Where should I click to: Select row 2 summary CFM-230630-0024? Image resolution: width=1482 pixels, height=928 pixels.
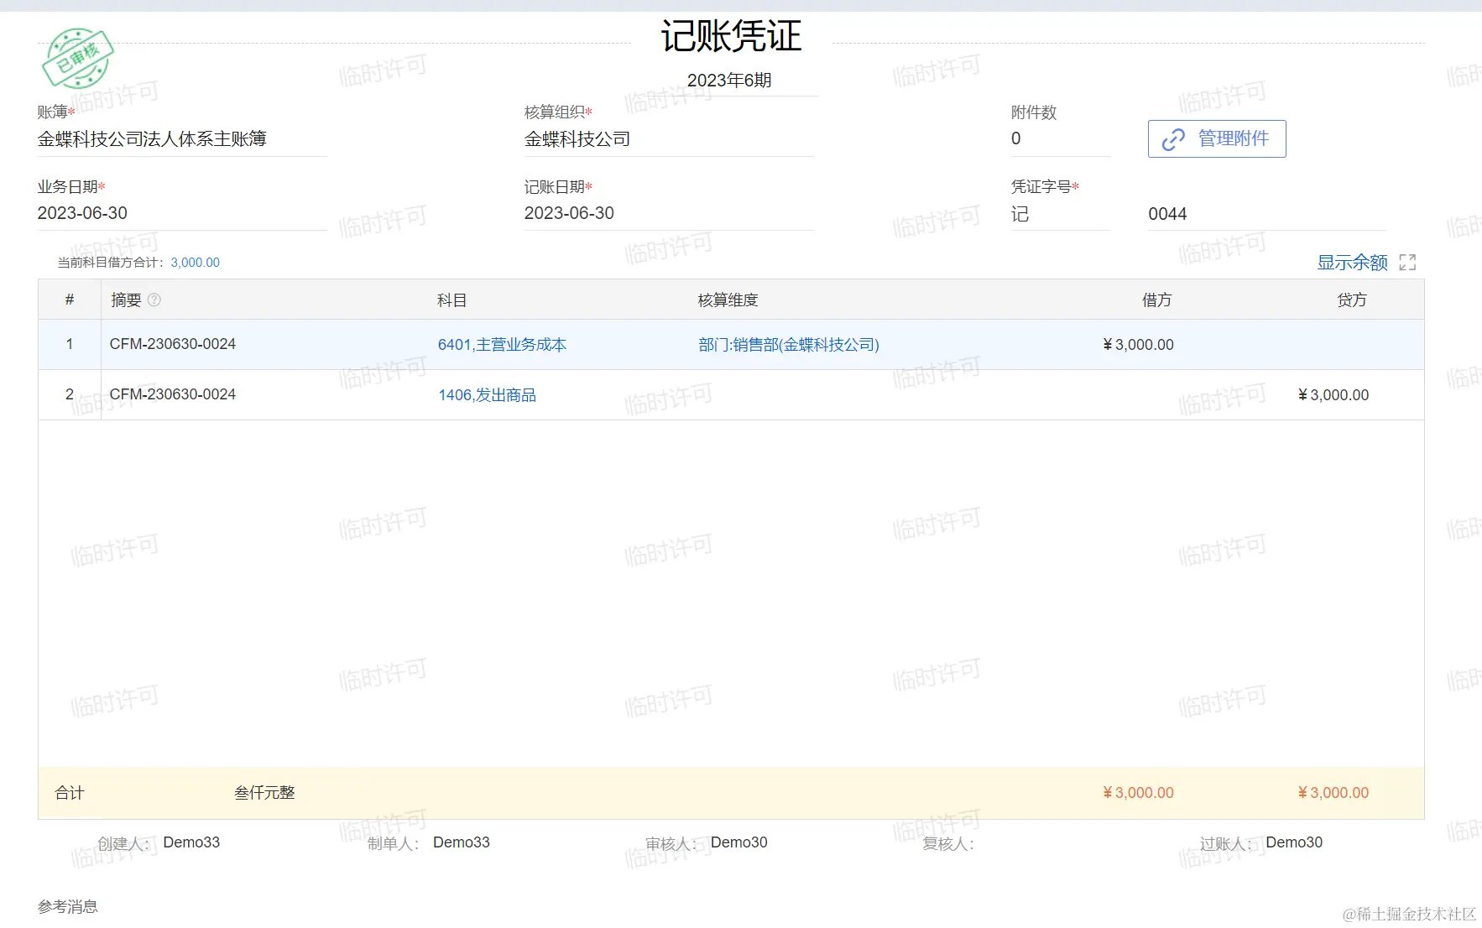(x=173, y=394)
